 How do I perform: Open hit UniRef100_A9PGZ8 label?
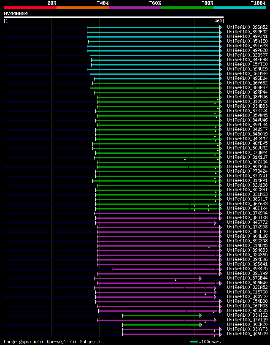click(247, 50)
